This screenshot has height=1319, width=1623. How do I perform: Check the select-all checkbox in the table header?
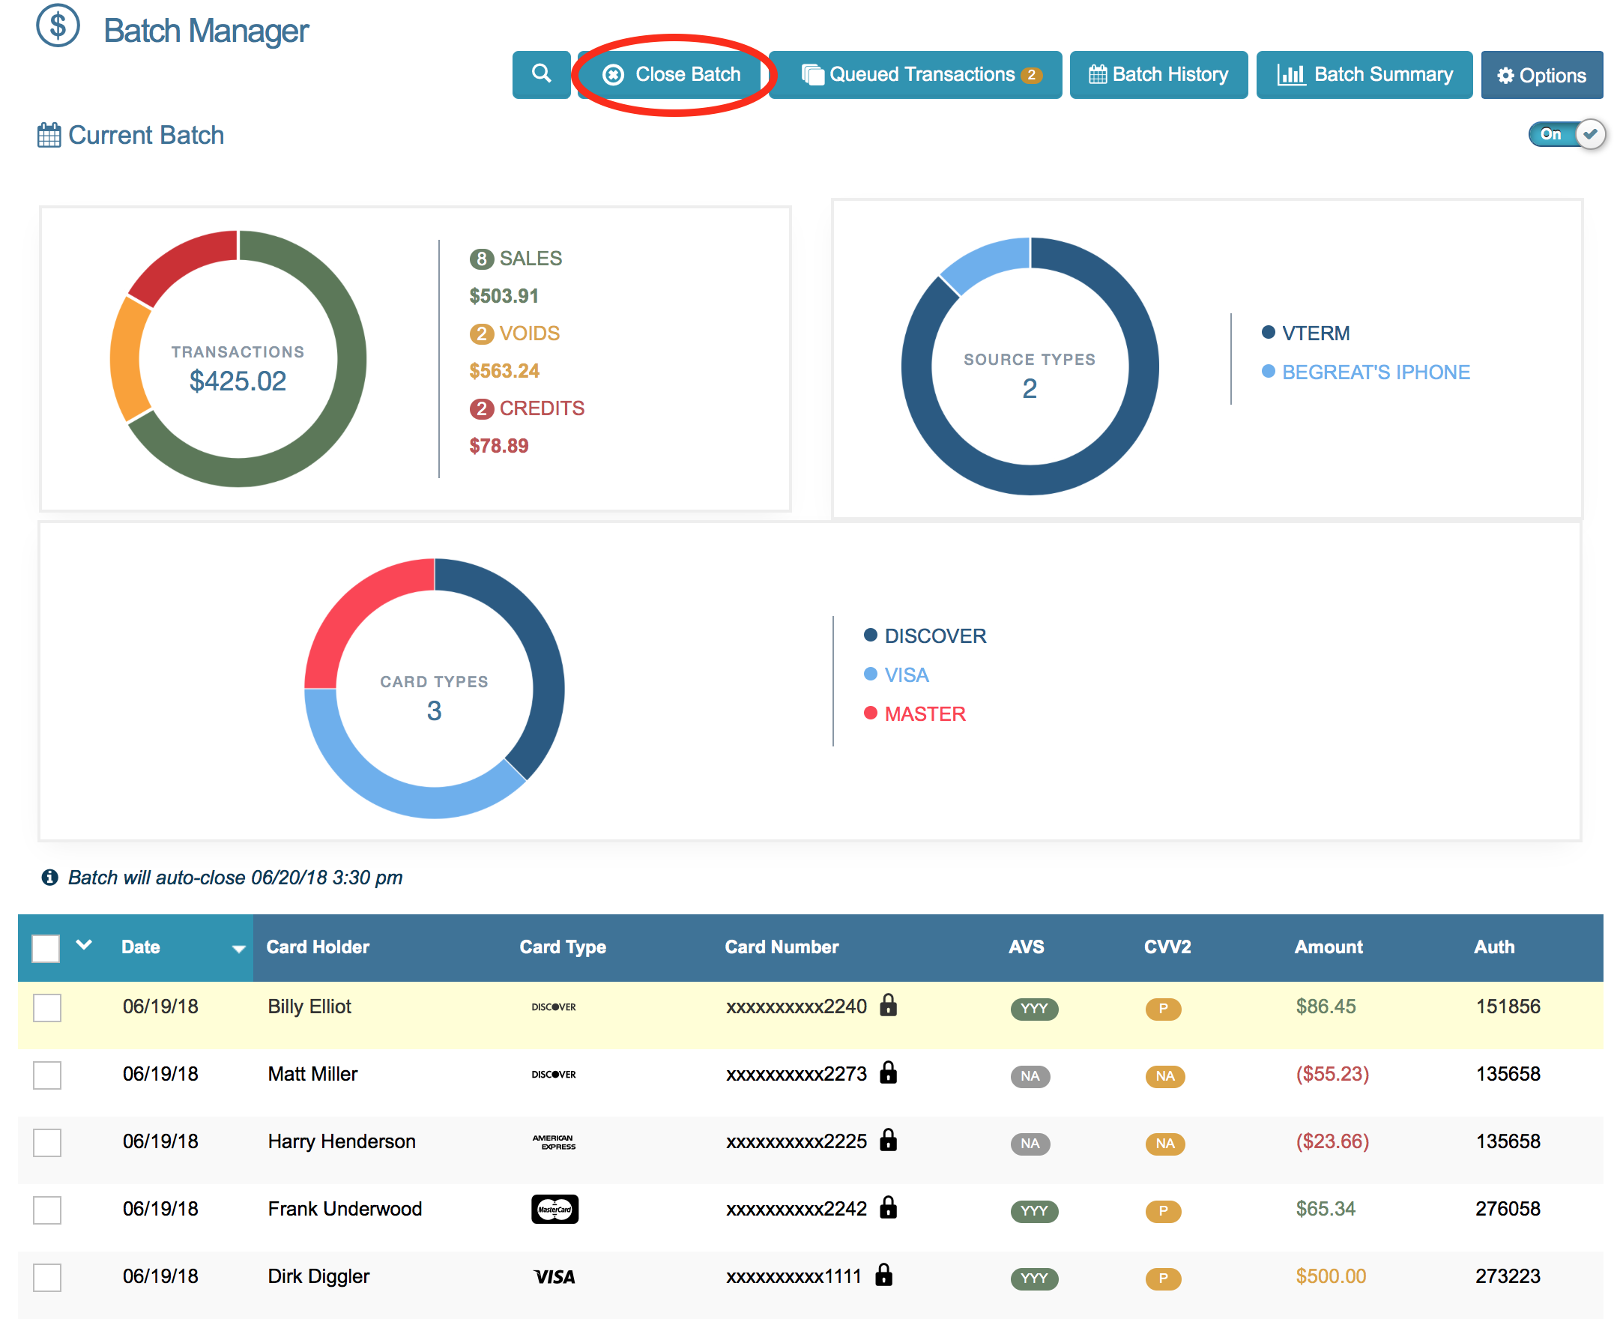46,947
